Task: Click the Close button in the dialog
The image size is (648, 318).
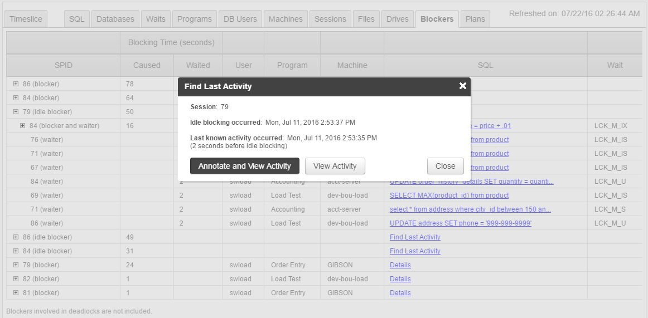Action: [x=445, y=166]
